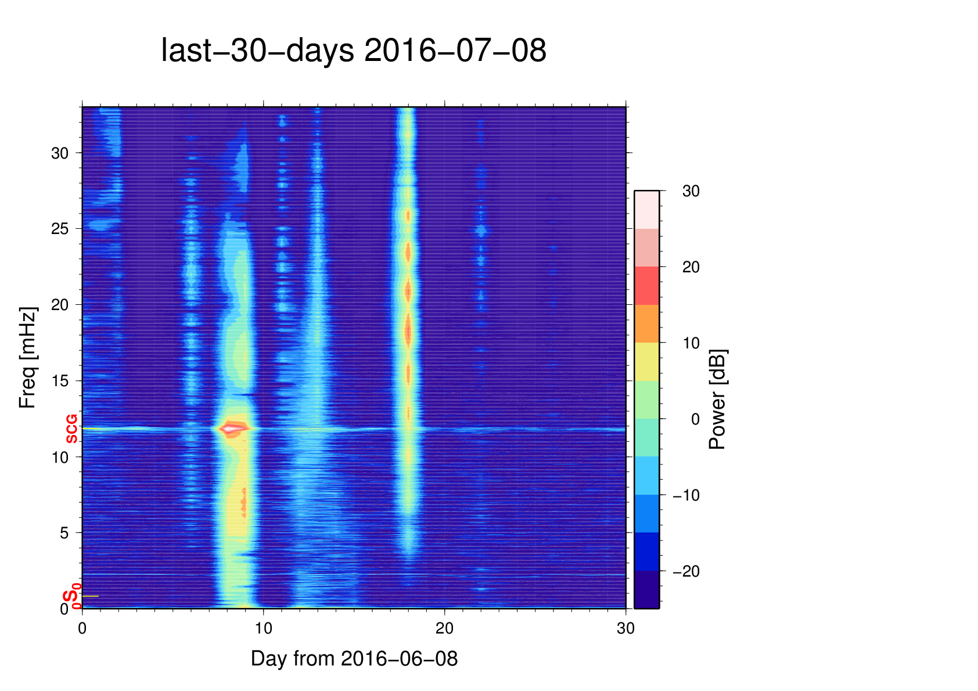Click the y-axis tick label '25'

tap(60, 229)
